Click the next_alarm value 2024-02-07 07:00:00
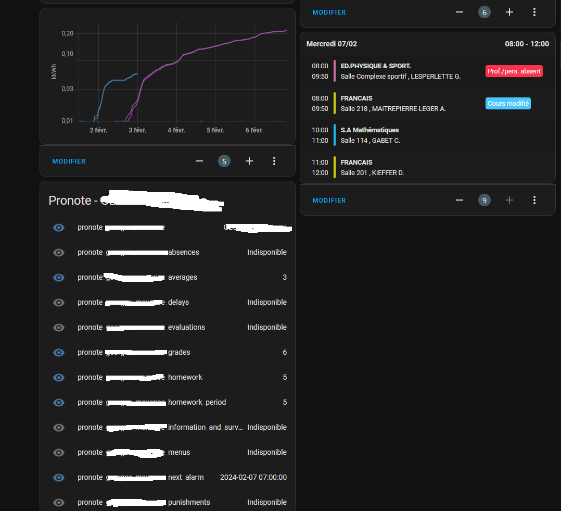 tap(253, 477)
